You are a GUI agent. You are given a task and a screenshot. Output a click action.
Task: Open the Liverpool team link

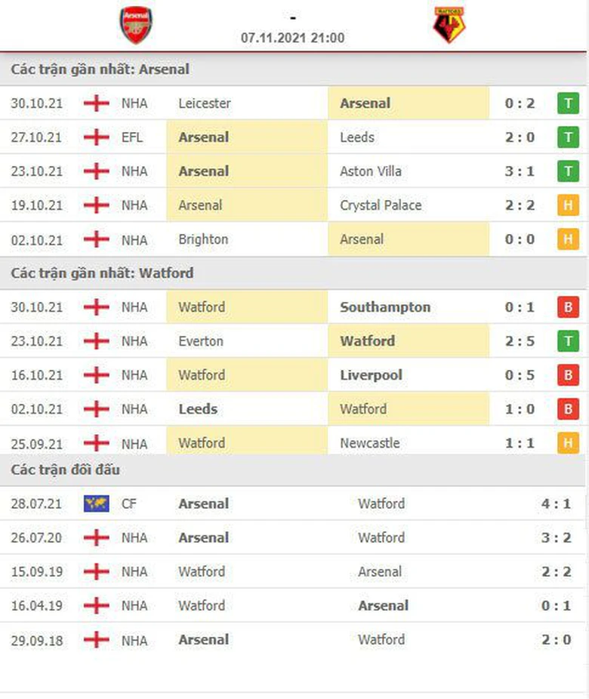pos(371,375)
